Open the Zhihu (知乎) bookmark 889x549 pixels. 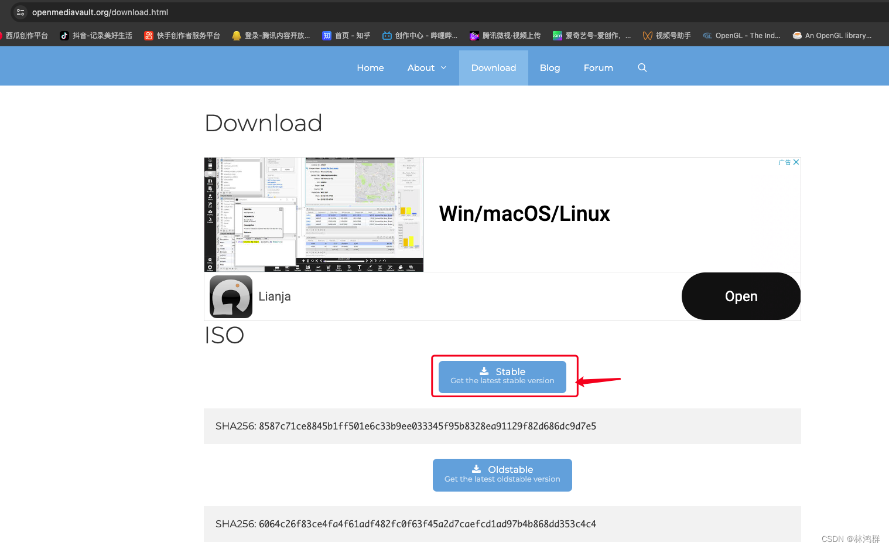(346, 36)
